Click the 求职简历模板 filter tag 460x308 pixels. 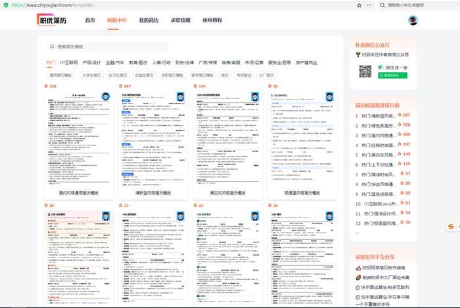[172, 75]
